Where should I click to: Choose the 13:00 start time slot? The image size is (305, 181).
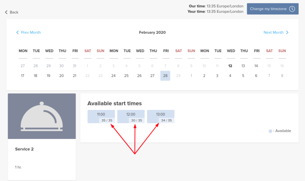tap(160, 114)
